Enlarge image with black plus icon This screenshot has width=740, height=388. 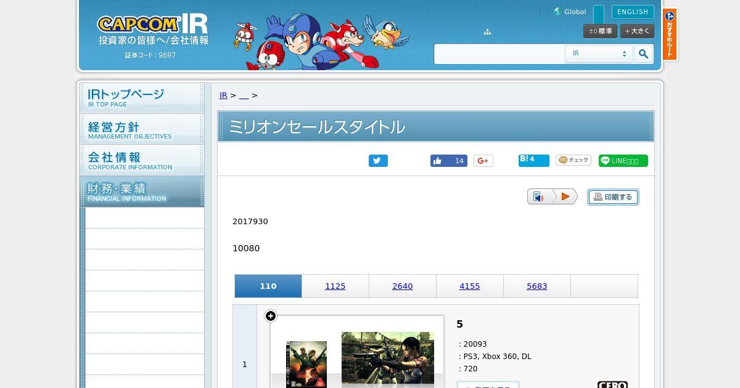pos(271,316)
